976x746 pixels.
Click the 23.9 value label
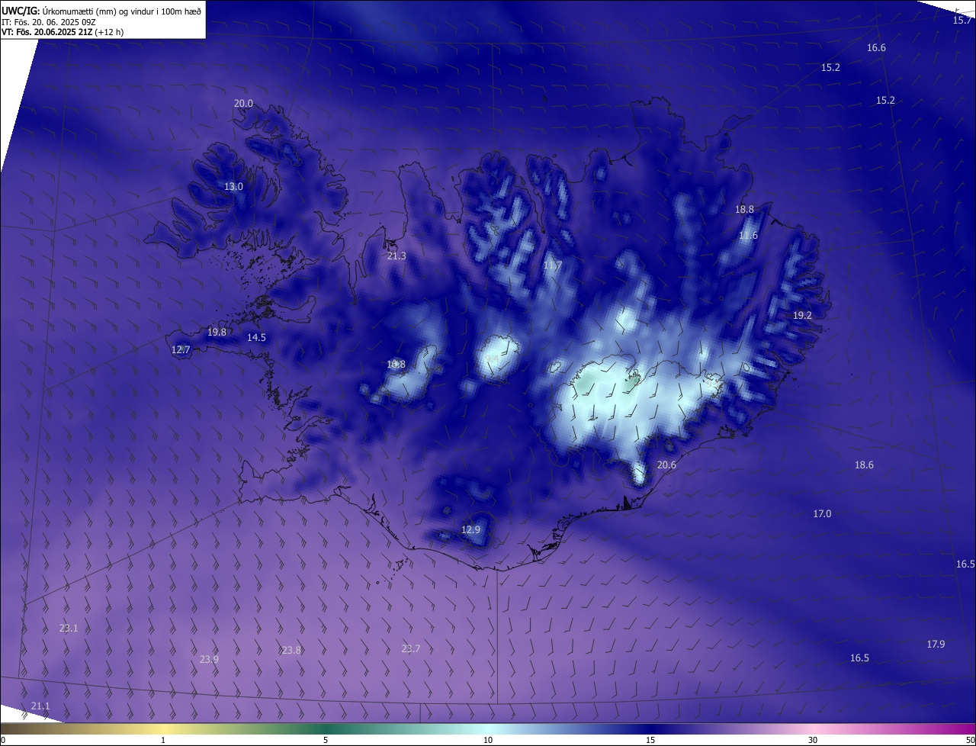tap(209, 660)
